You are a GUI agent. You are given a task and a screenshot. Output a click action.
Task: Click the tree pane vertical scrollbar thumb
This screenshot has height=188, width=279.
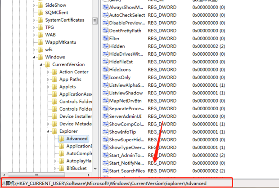click(95, 21)
